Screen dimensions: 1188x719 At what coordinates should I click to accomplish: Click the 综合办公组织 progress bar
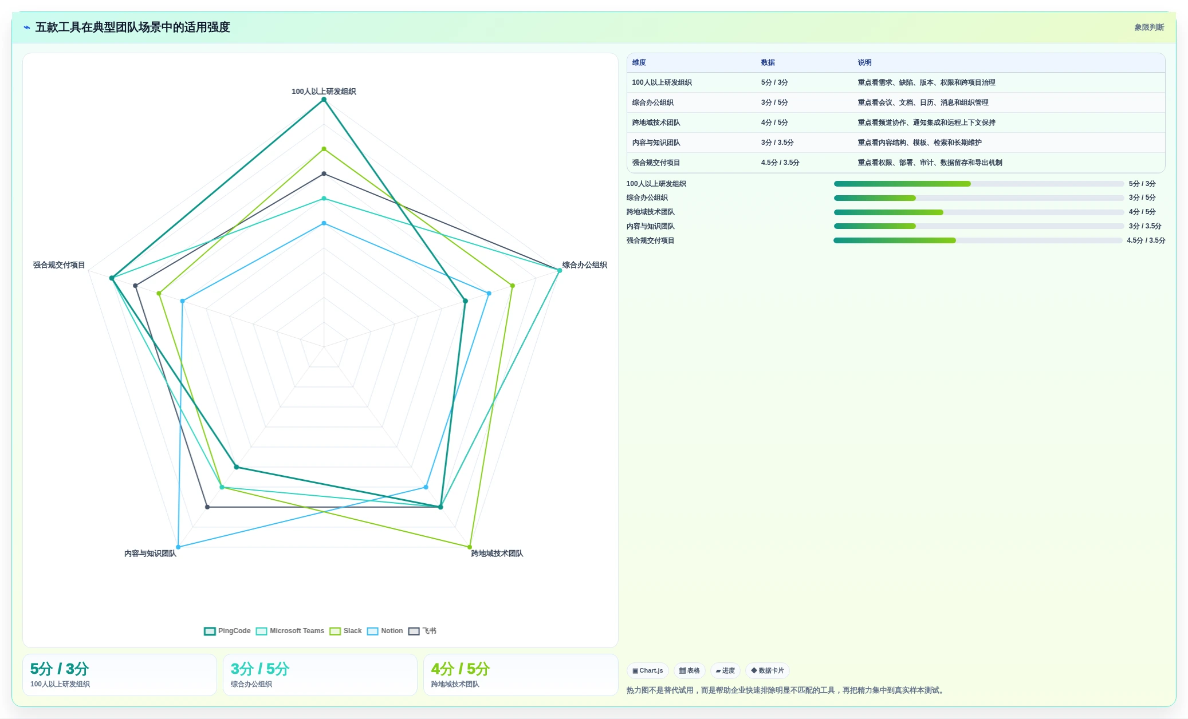point(978,198)
